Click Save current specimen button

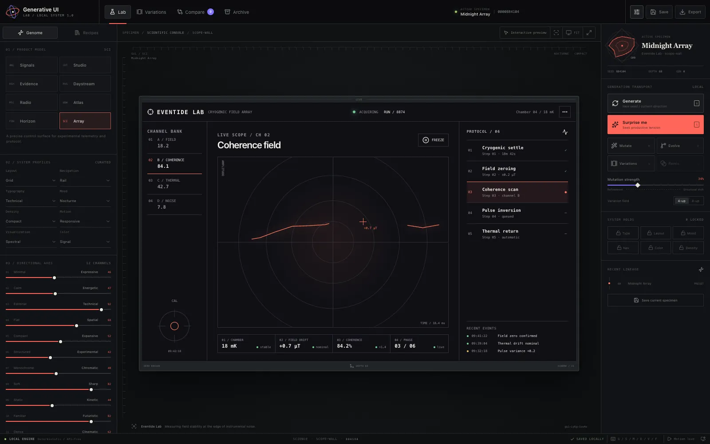point(655,300)
